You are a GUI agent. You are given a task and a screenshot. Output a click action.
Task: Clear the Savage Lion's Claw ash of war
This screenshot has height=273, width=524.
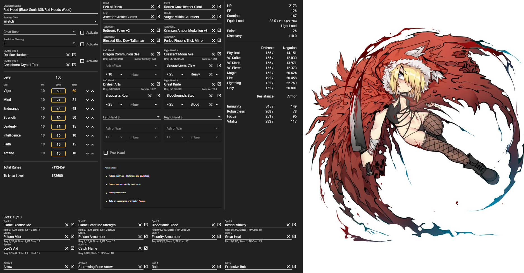(x=211, y=65)
